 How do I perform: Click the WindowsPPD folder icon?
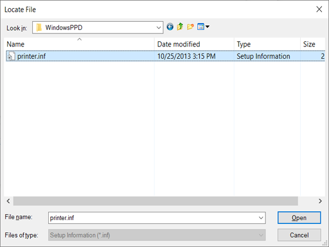point(39,28)
